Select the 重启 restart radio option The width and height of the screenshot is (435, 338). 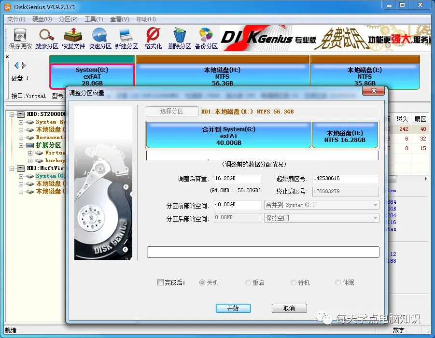tap(248, 282)
